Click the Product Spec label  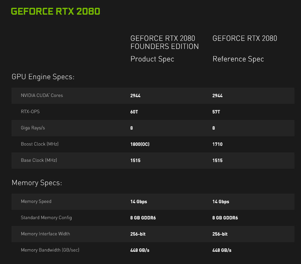152,59
